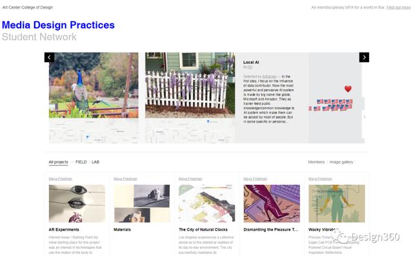The image size is (413, 256).
Task: Open the purple boot project thumbnail
Action: (272, 204)
